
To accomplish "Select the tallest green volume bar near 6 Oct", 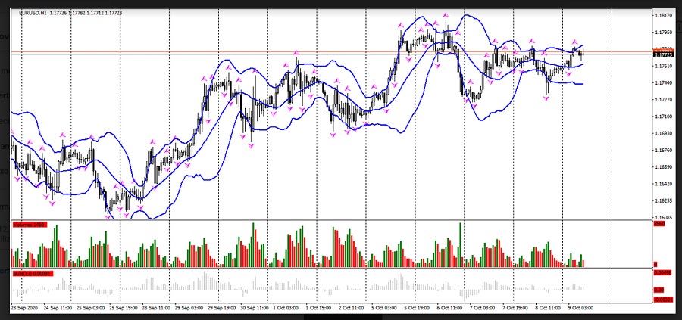I will click(460, 244).
